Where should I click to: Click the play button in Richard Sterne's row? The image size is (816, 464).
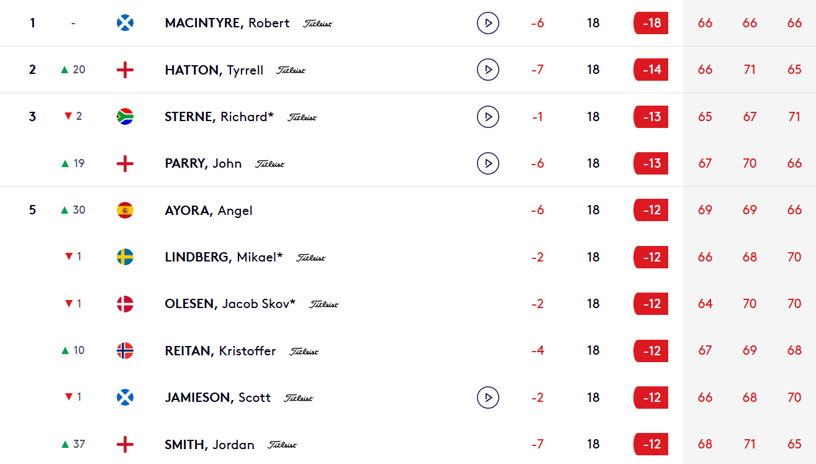pos(488,117)
